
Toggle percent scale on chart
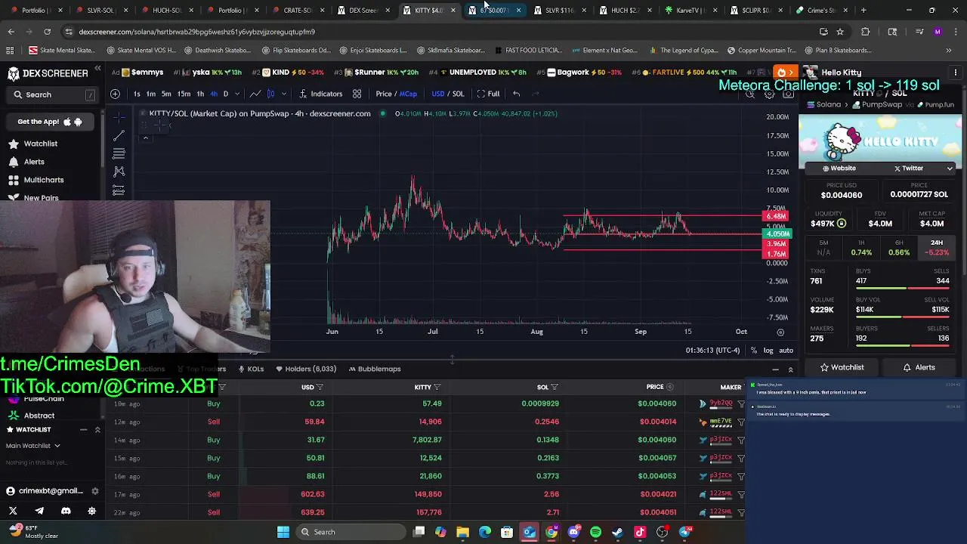[753, 351]
